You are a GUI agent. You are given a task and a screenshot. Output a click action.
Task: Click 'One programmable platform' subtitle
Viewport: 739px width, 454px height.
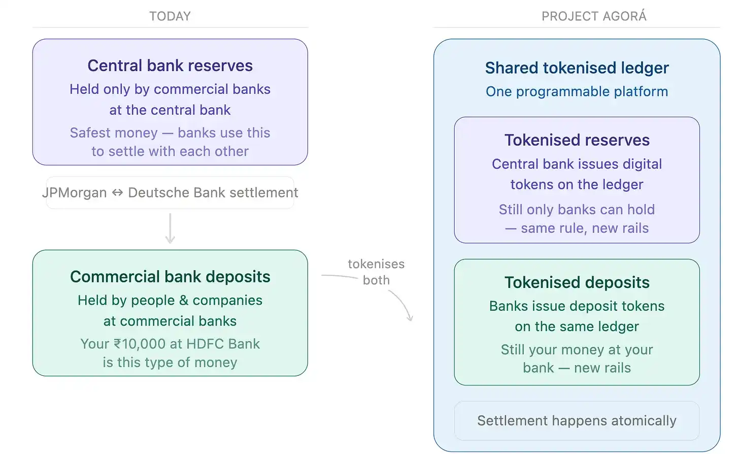[x=577, y=91]
